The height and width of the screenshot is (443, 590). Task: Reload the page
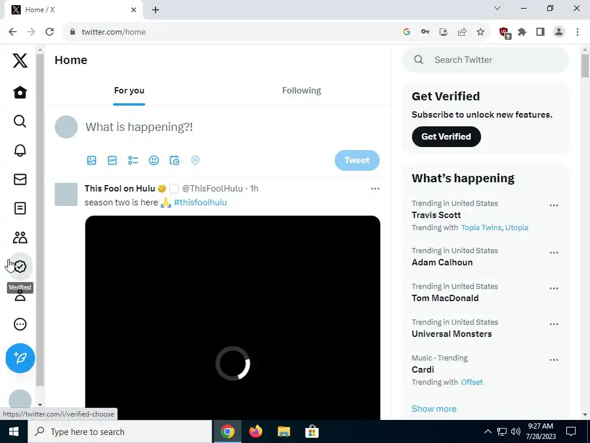tap(50, 32)
